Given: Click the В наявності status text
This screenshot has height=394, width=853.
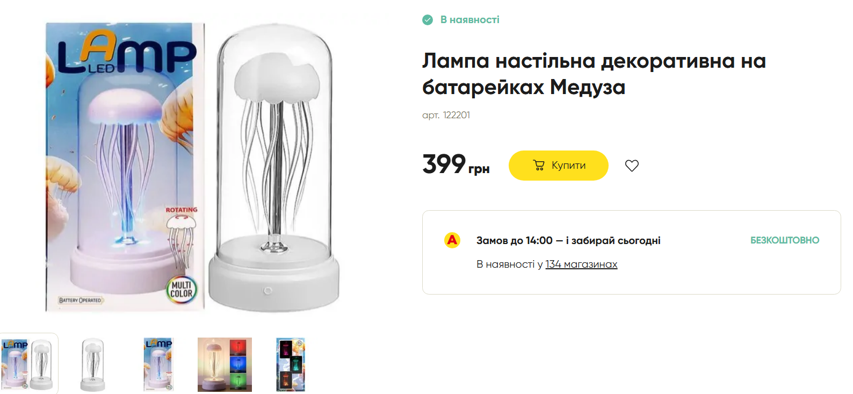Looking at the screenshot, I should coord(470,20).
